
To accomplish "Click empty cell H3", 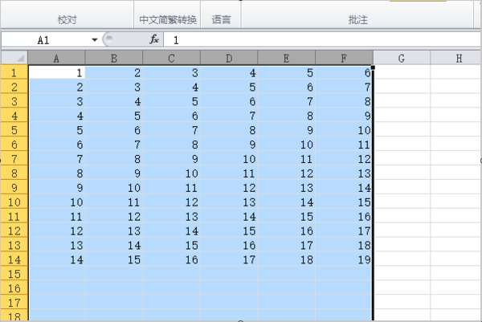I will pos(456,101).
